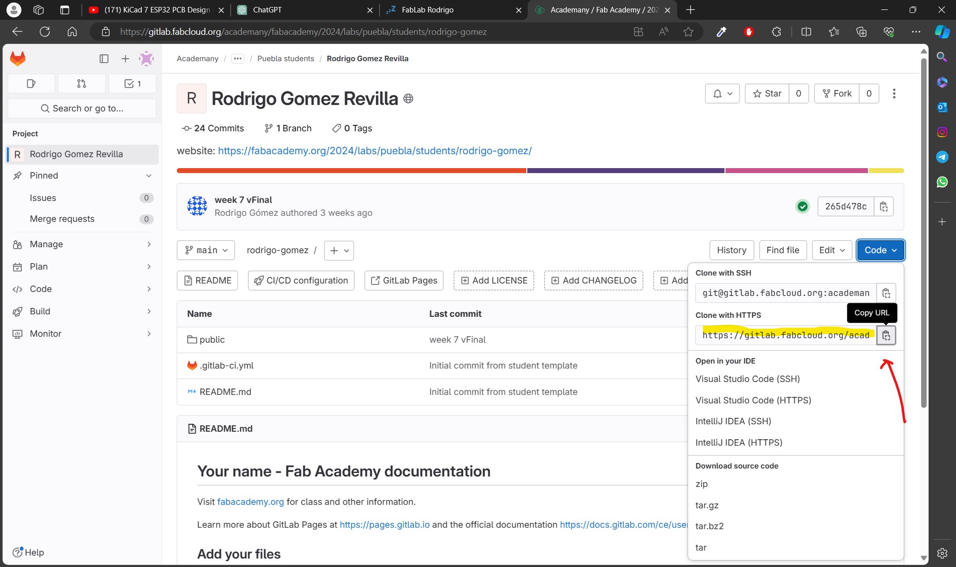
Task: Switch to the KiCad 7 ESP32 YouTube tab
Action: tap(156, 10)
